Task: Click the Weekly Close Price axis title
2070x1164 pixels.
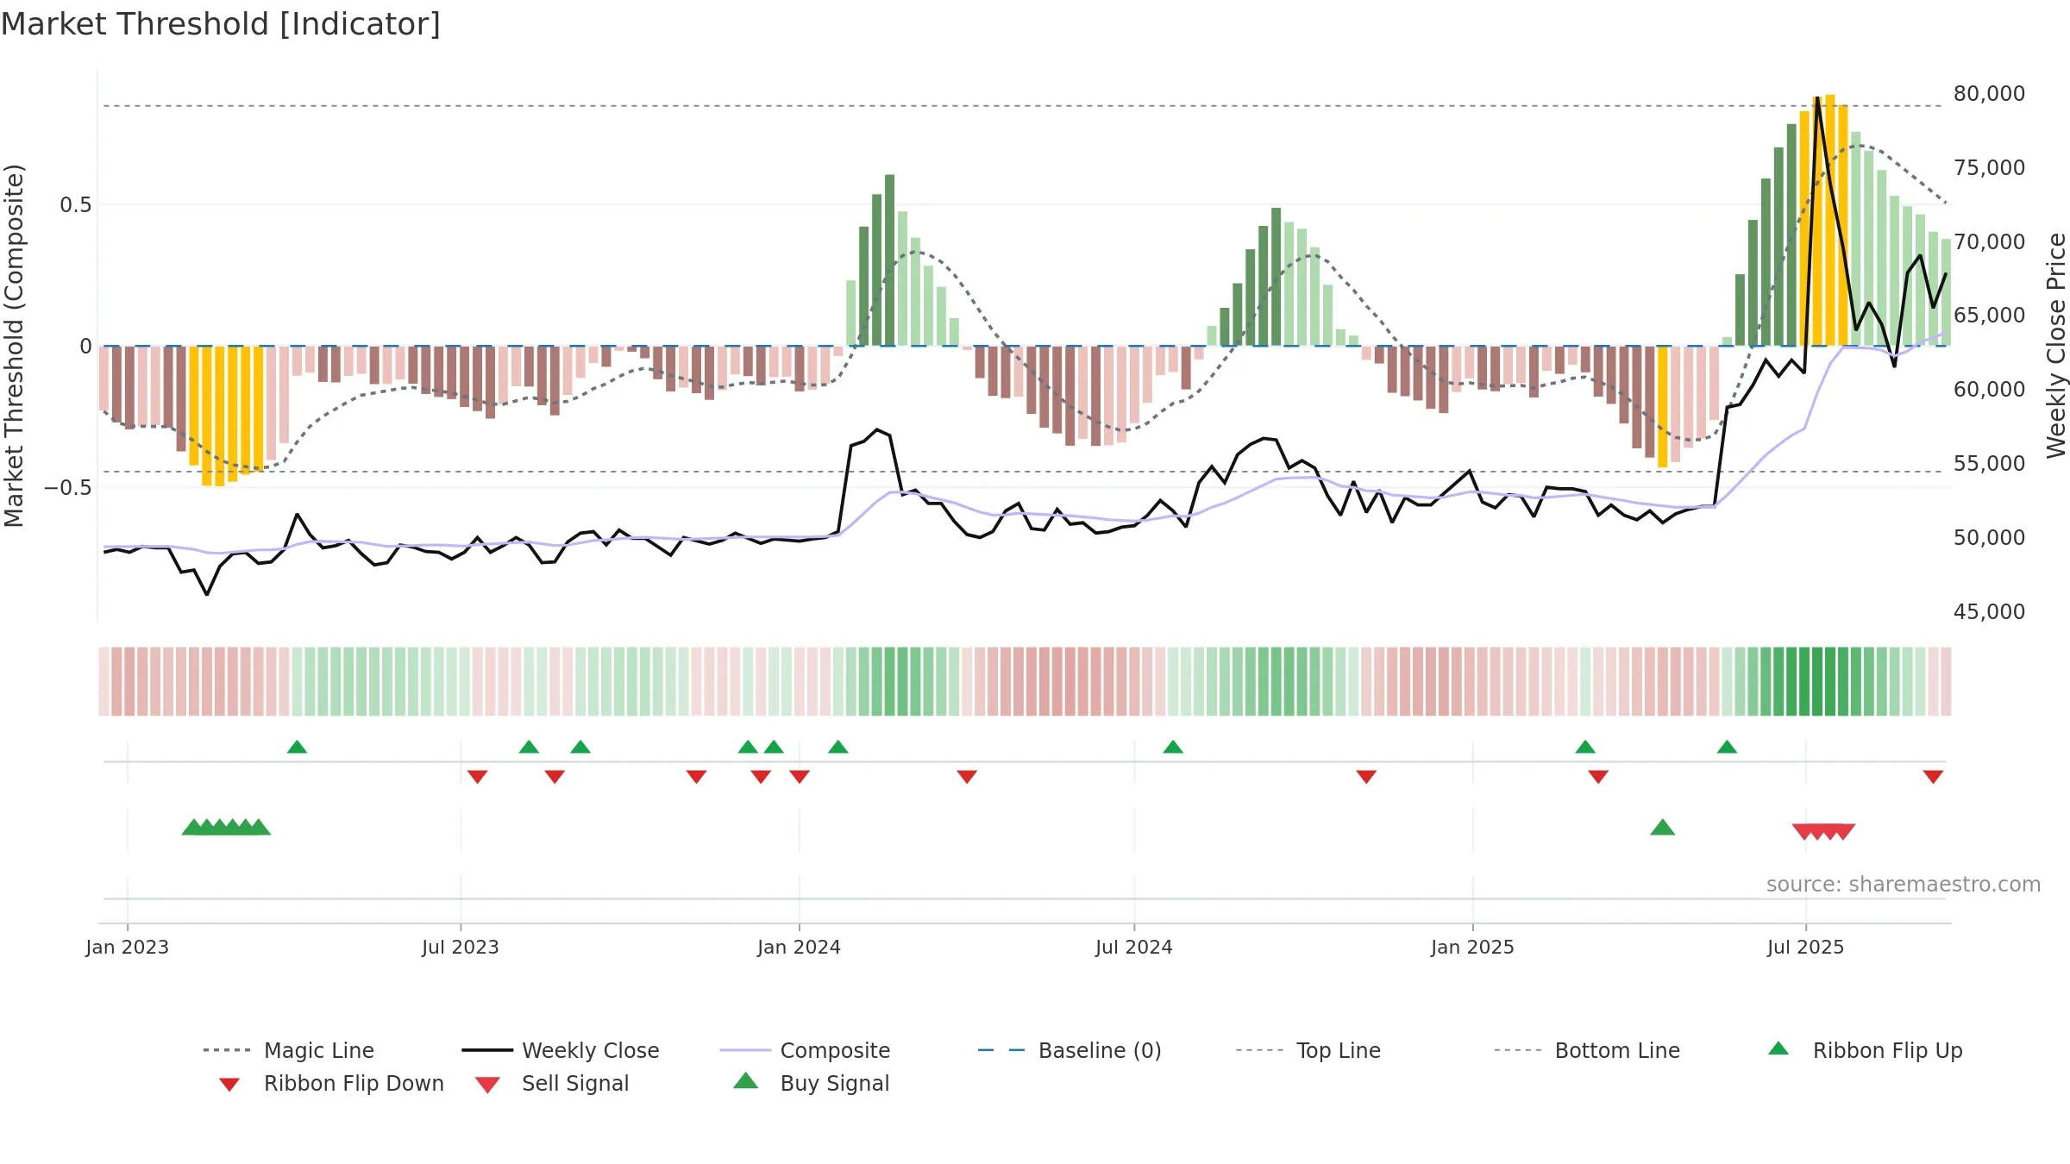Action: point(2056,346)
